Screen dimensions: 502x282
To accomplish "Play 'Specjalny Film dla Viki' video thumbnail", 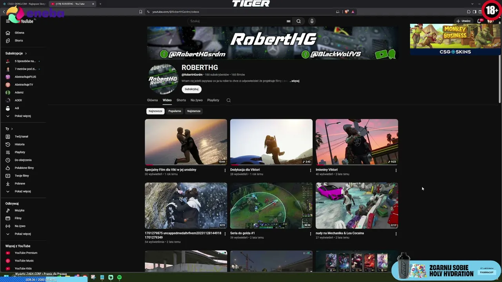I will pyautogui.click(x=186, y=142).
